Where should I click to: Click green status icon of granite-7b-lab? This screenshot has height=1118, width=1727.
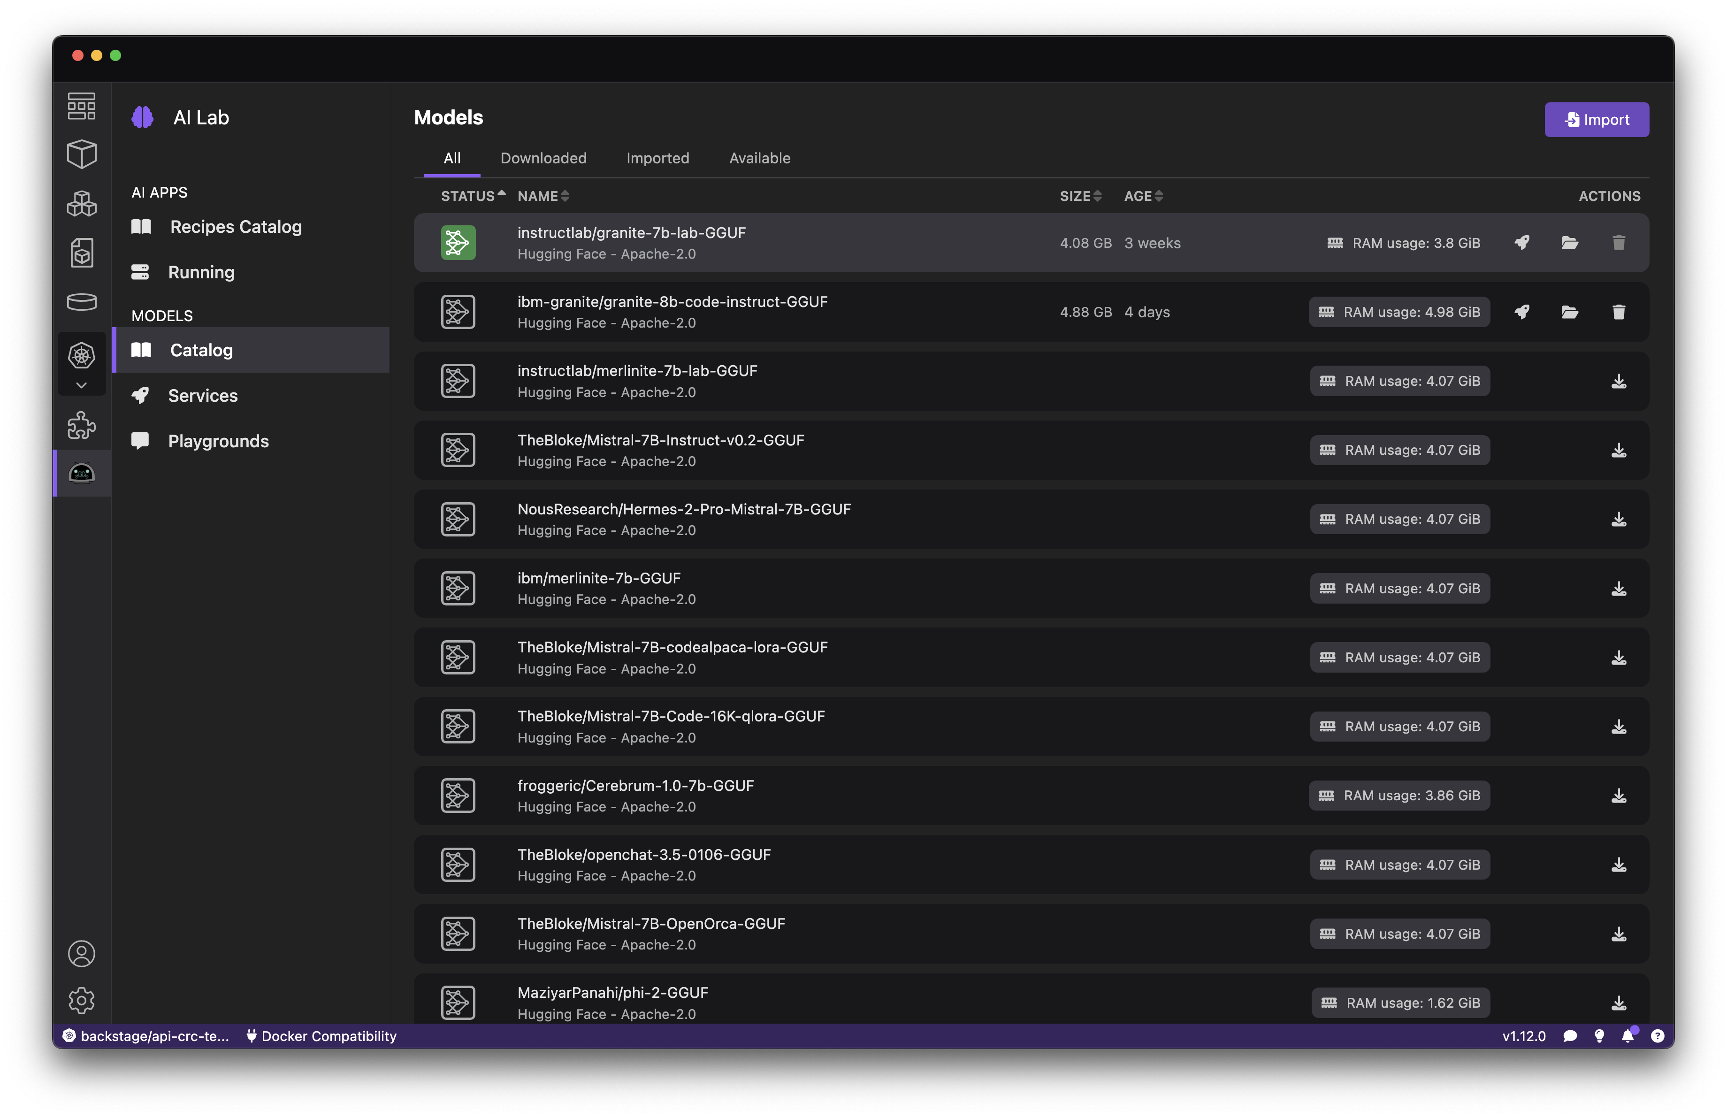tap(458, 243)
